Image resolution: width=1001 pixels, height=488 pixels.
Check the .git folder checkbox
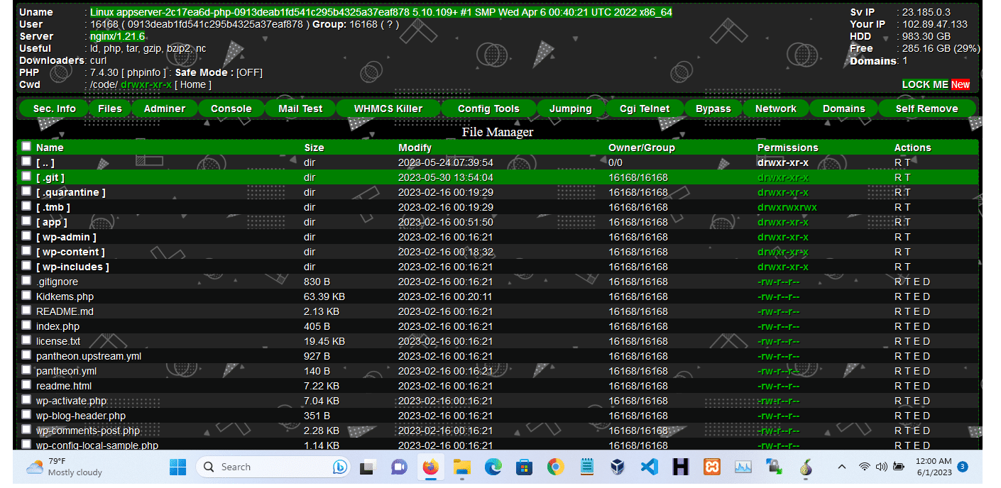point(26,177)
